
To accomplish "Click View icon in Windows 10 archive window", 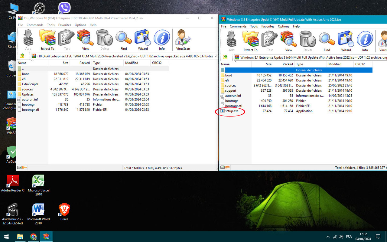I will pyautogui.click(x=86, y=40).
